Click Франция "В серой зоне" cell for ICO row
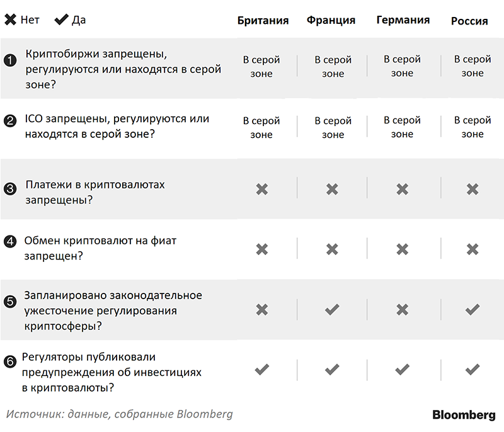This screenshot has width=504, height=432. pyautogui.click(x=333, y=127)
